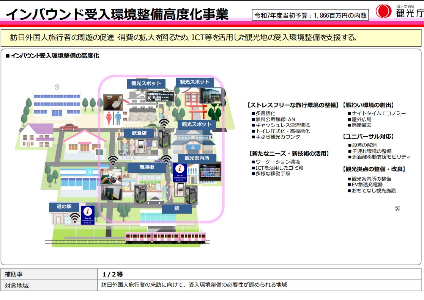The image size is (424, 300).
Task: Click the bullet EV急速充電器
Action: click(x=365, y=184)
